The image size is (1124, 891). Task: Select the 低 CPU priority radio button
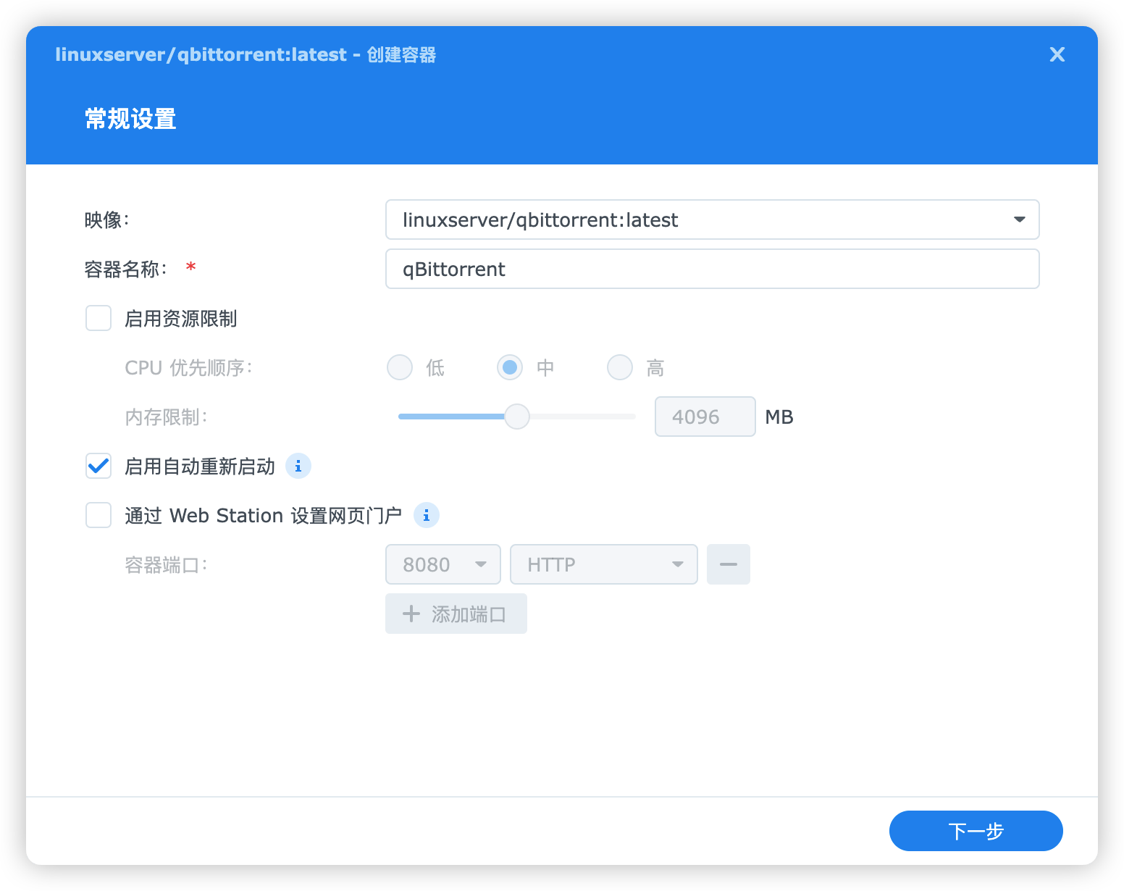click(x=400, y=368)
